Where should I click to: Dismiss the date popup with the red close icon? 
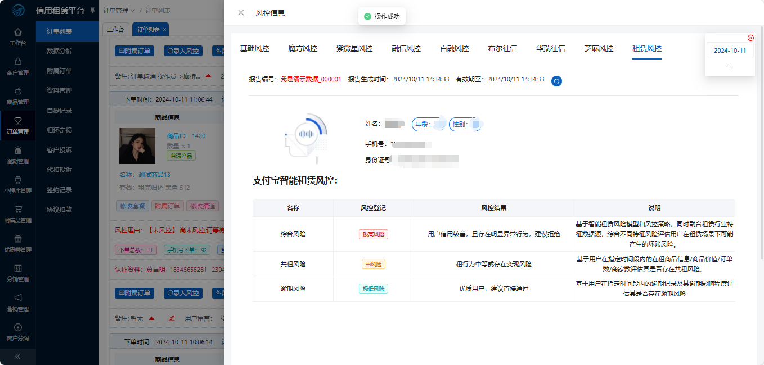tap(750, 38)
